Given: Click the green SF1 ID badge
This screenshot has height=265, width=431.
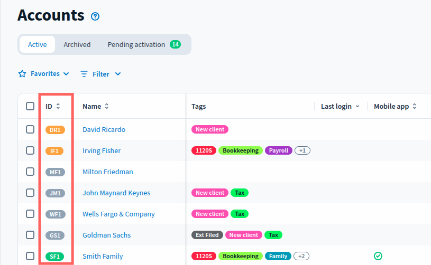Looking at the screenshot, I should pyautogui.click(x=54, y=257).
